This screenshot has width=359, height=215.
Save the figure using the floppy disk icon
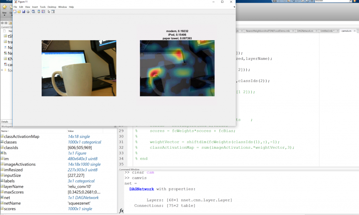coord(23,12)
